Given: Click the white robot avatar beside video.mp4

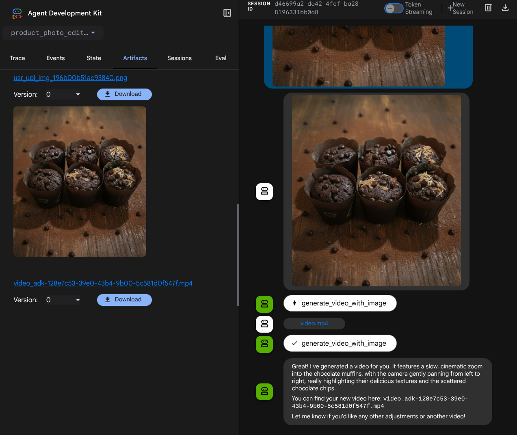Looking at the screenshot, I should (x=264, y=324).
